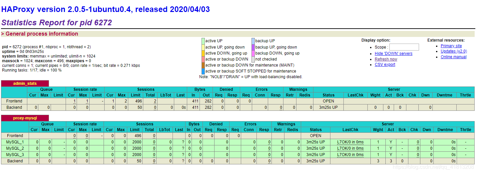Click 'Sessions' column header in admin_stats table
Viewport: 477px width, 173px height.
pos(146,89)
